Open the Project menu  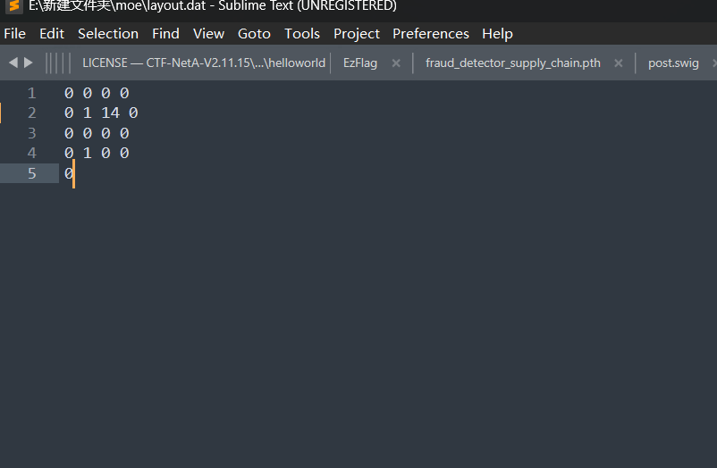[x=357, y=34]
